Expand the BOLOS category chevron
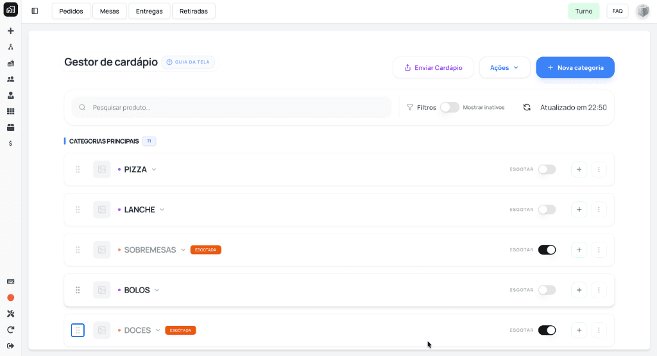This screenshot has height=356, width=657. tap(157, 290)
